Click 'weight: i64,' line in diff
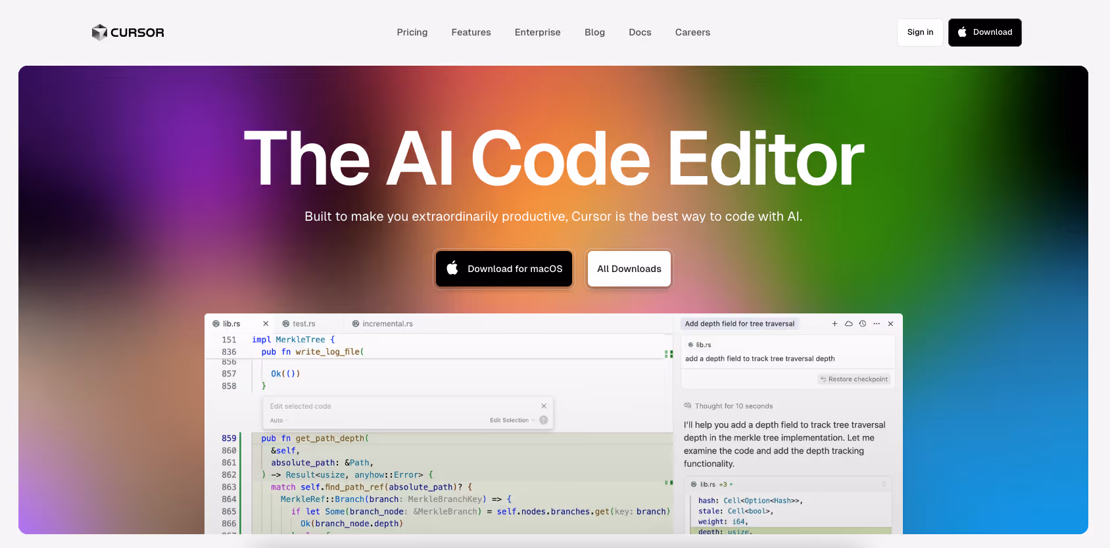 [x=723, y=522]
